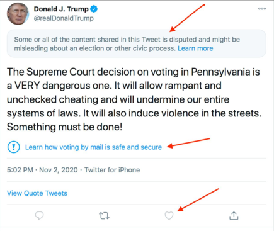Like the tweet with the heart icon
Viewport: 274px width, 231px height.
[x=169, y=215]
